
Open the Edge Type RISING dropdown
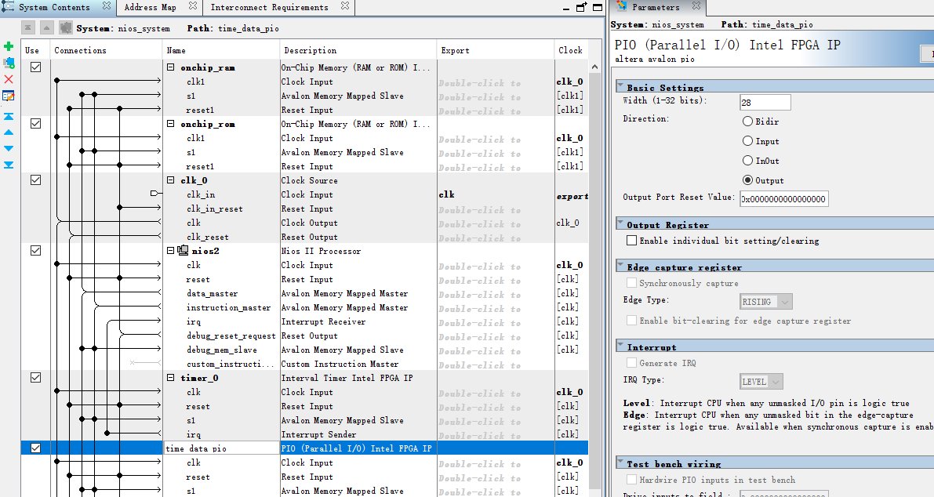766,302
